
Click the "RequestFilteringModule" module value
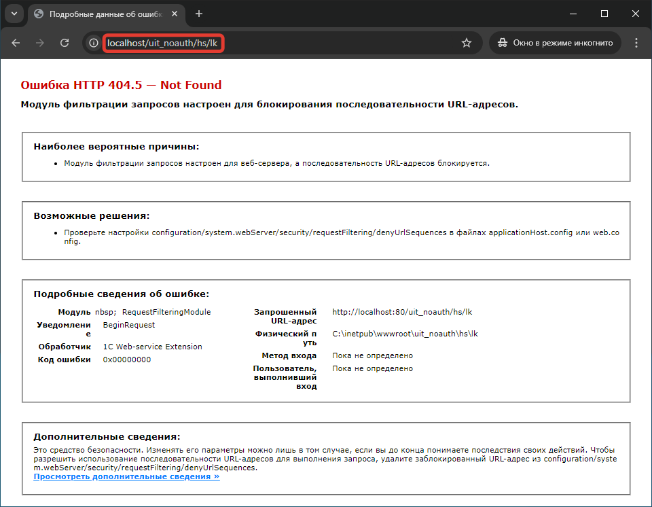[x=166, y=312]
